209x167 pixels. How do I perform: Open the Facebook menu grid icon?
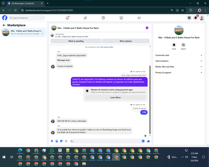[189, 18]
